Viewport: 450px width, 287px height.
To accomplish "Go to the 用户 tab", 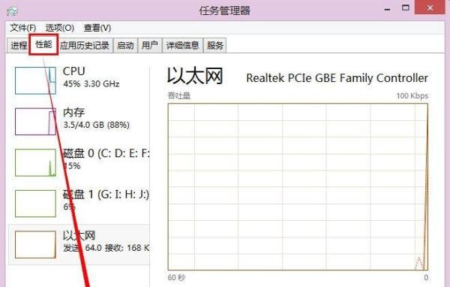I will coord(150,45).
